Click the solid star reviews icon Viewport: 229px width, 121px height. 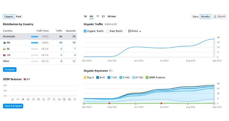click(x=23, y=99)
